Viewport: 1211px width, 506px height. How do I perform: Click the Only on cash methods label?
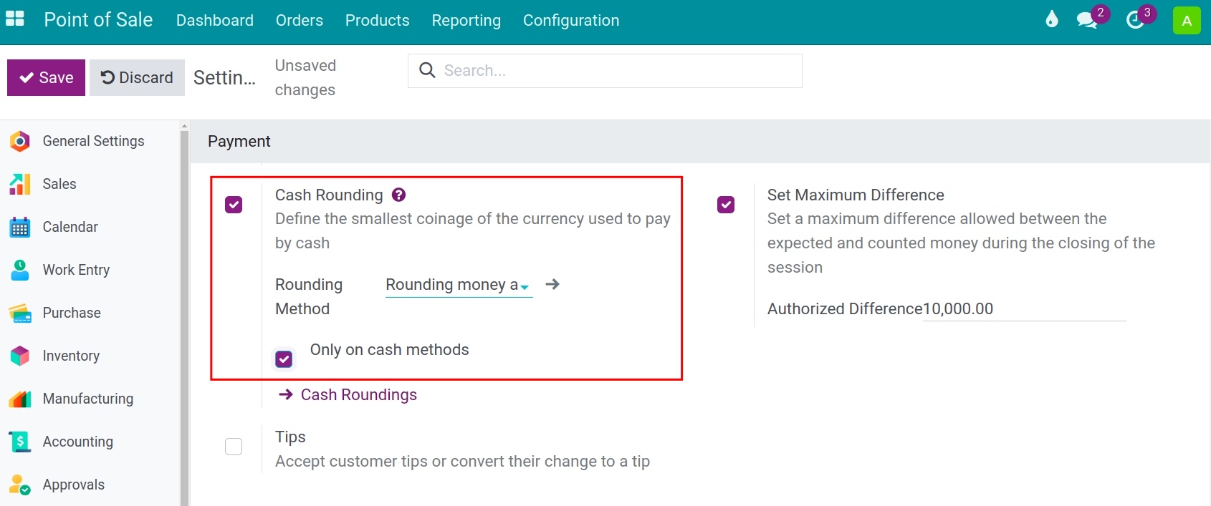point(389,349)
